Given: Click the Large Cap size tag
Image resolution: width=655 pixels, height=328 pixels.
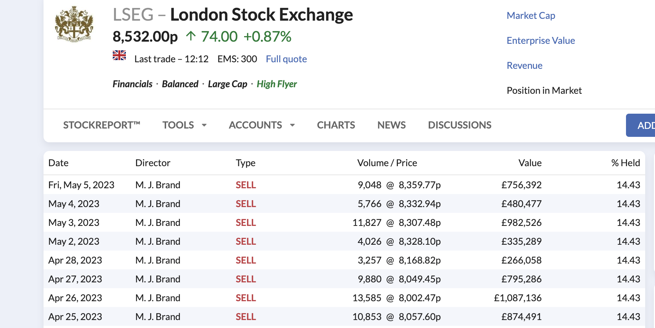Looking at the screenshot, I should click(227, 84).
